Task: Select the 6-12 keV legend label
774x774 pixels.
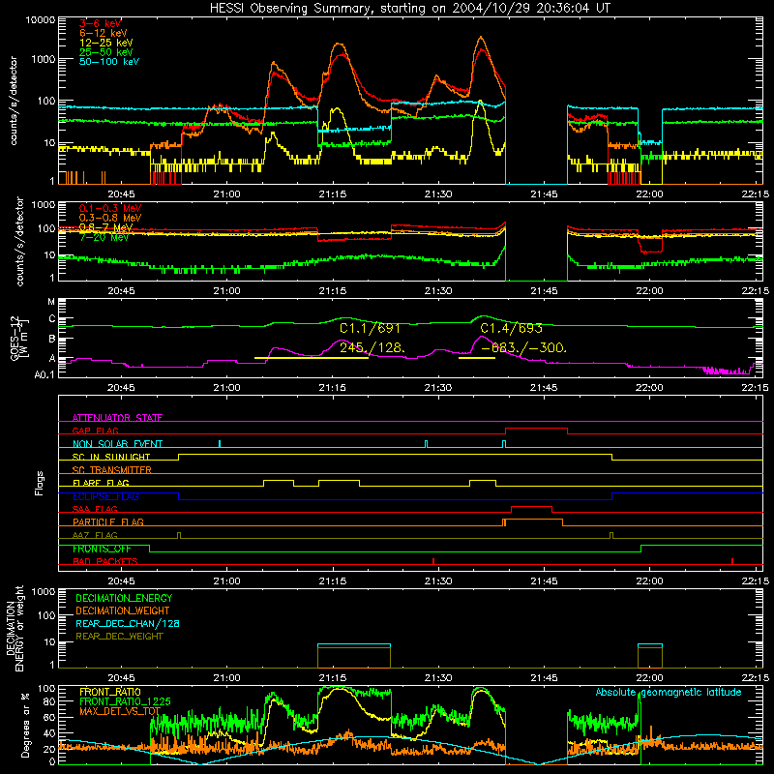Action: [104, 33]
